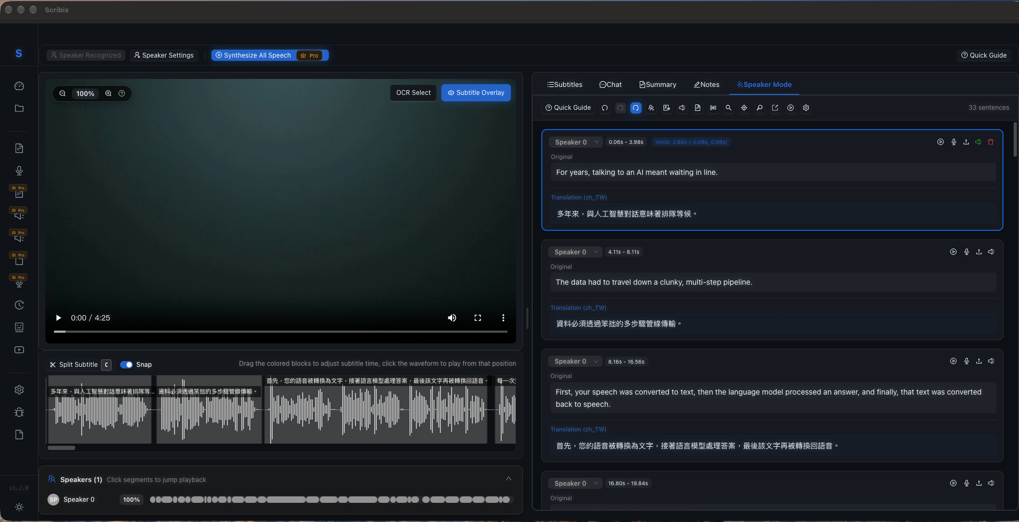Open Speaker 0 dropdown for 16.80s - 19.84s
Viewport: 1019px width, 522px height.
tap(576, 483)
